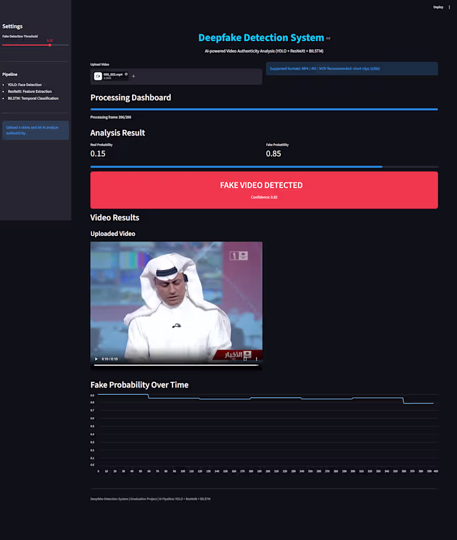This screenshot has height=540, width=457.
Task: Click the video seek bar
Action: [176, 365]
